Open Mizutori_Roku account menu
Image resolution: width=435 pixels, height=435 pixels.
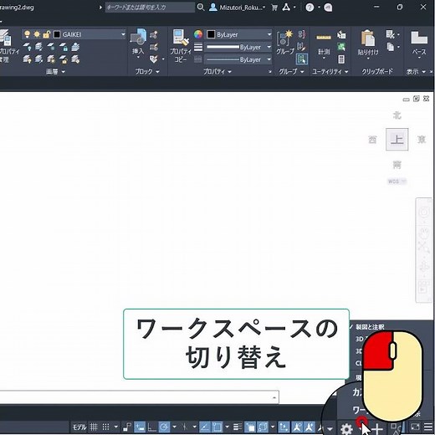[238, 8]
